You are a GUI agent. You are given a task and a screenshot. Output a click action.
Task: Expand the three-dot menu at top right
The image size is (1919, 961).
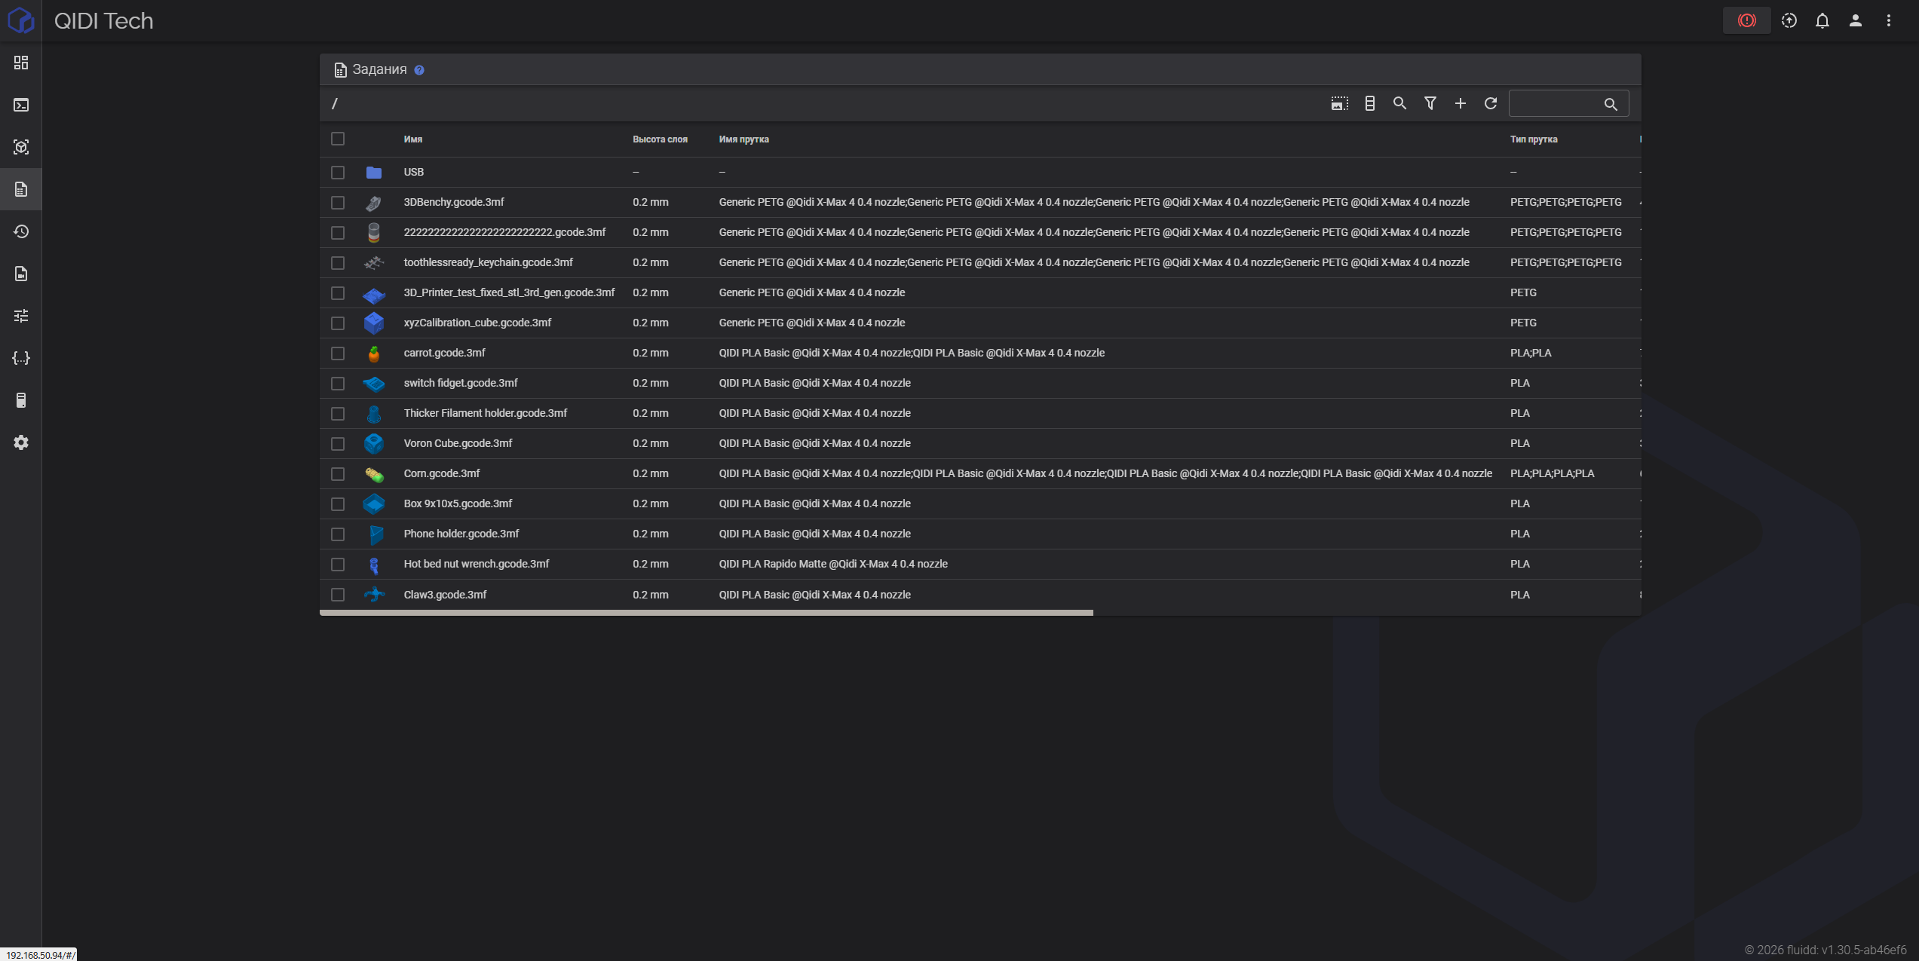click(x=1888, y=20)
